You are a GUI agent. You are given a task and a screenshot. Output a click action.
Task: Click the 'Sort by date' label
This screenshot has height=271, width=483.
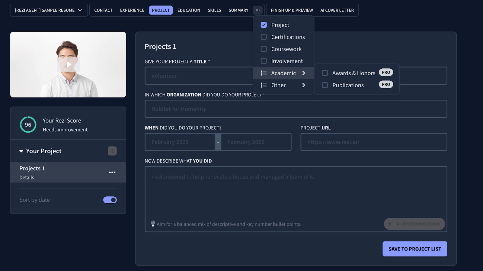35,200
